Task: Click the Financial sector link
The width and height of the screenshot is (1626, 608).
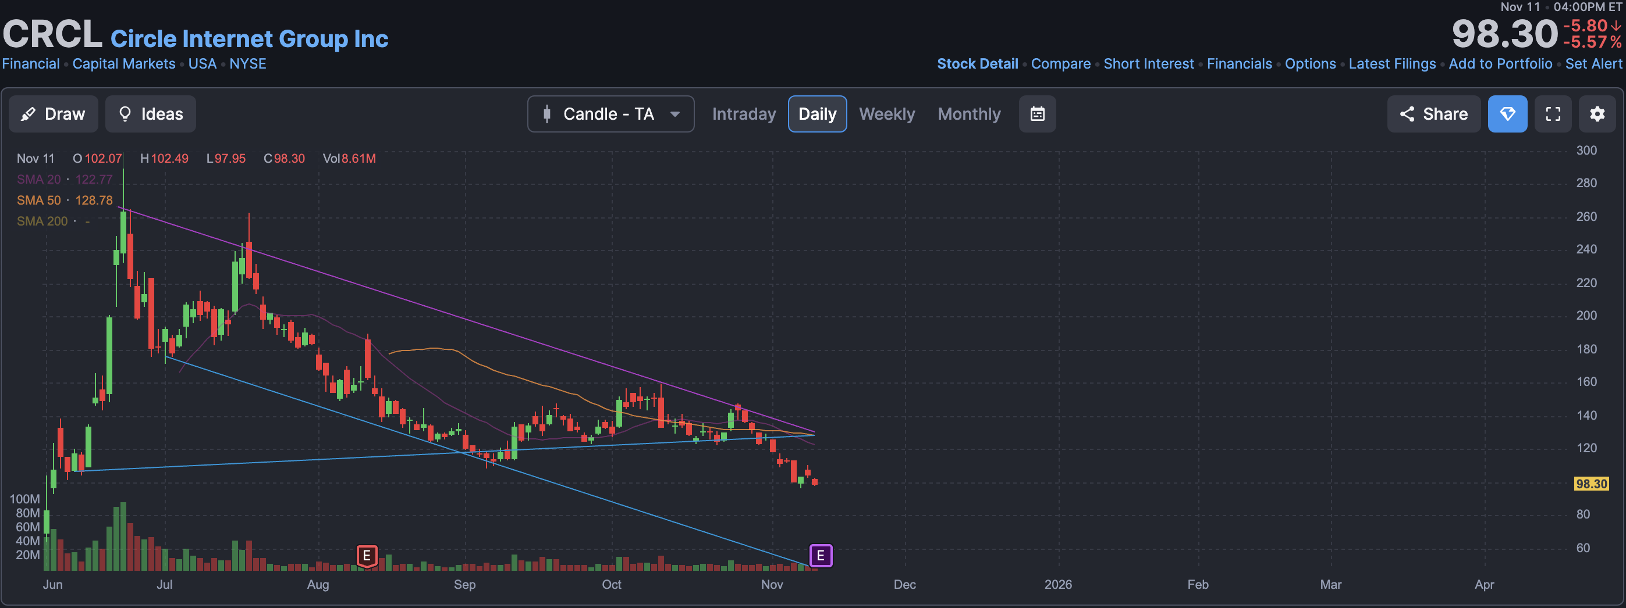Action: pyautogui.click(x=30, y=64)
